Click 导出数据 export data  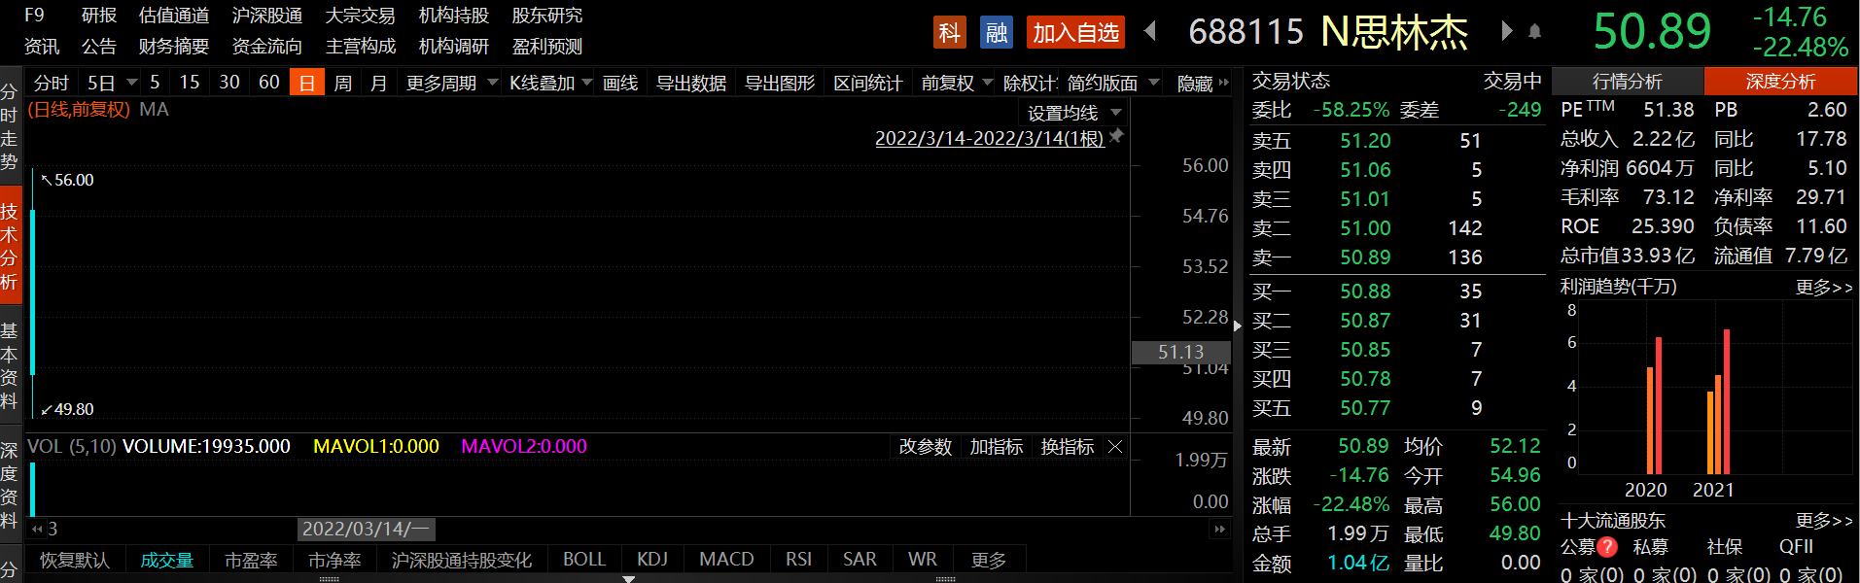click(x=691, y=83)
